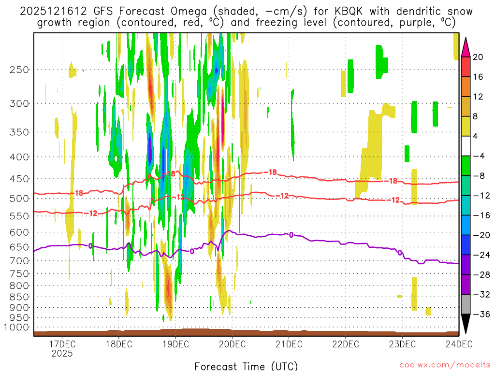Image resolution: width=495 pixels, height=371 pixels.
Task: Click the 450 pressure level label
Action: (x=19, y=179)
